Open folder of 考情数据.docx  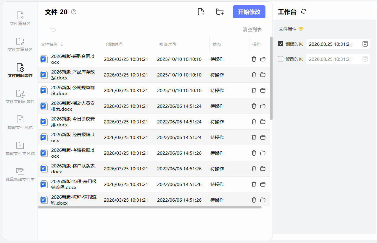[263, 153]
